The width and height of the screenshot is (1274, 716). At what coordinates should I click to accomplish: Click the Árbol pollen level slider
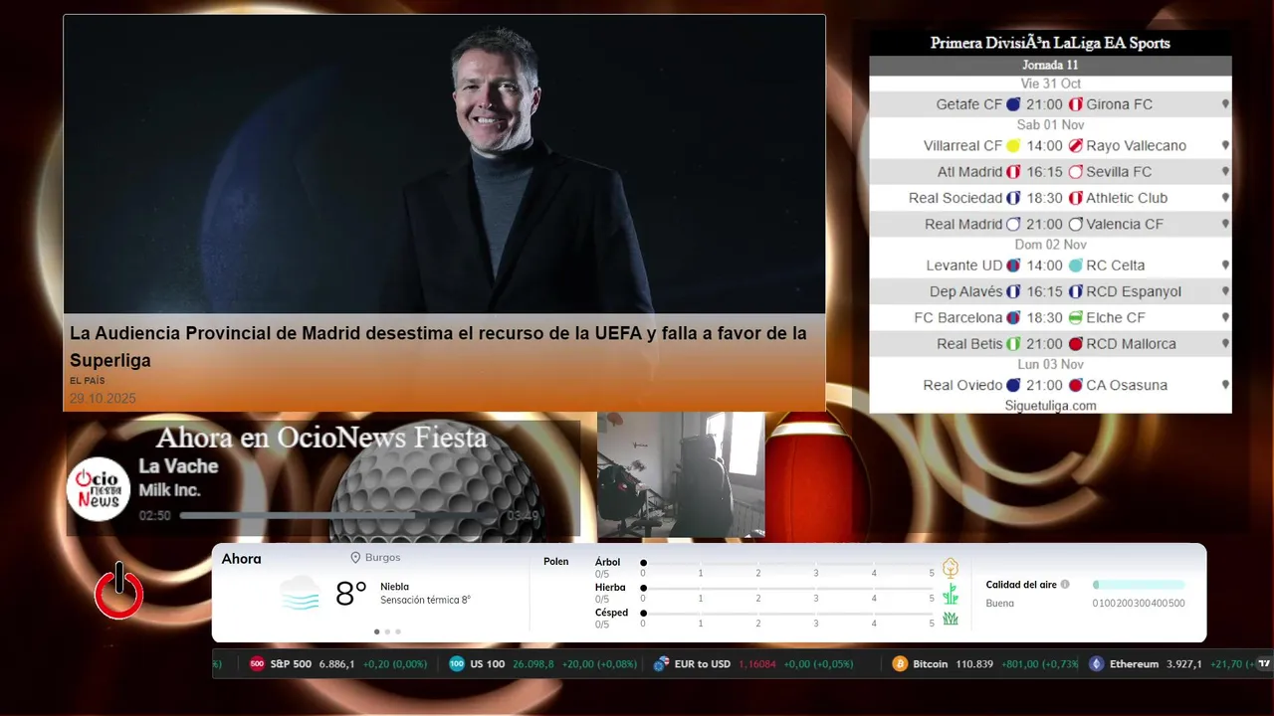click(788, 563)
